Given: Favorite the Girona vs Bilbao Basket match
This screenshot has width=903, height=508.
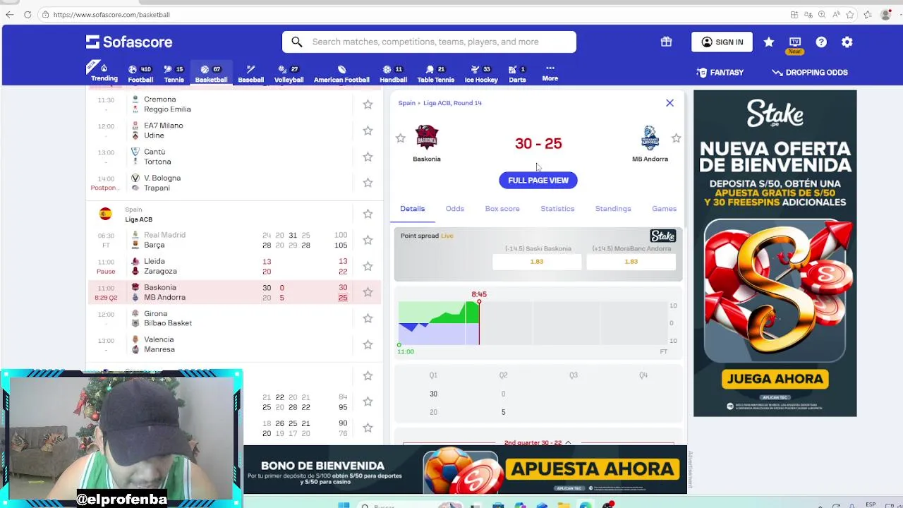Looking at the screenshot, I should [368, 318].
